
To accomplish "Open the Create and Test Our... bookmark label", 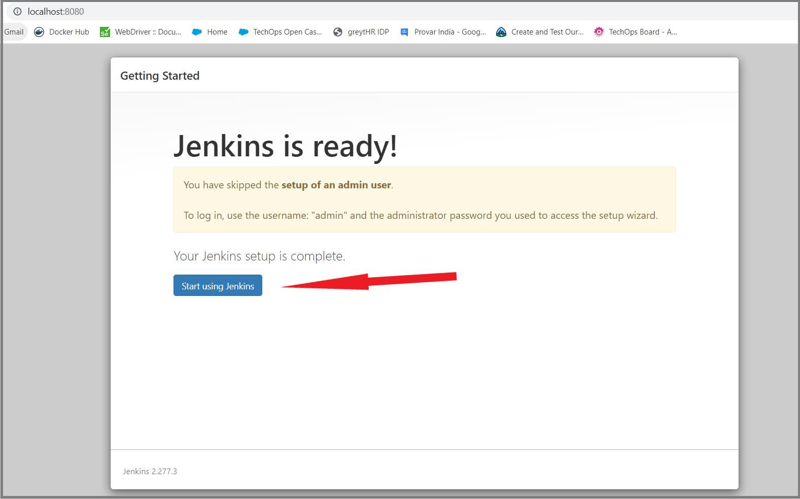I will pos(547,31).
